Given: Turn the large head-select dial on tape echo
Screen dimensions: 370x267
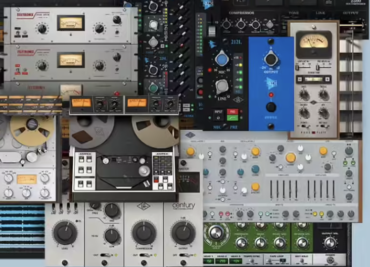Looking at the screenshot, I should (216, 233).
